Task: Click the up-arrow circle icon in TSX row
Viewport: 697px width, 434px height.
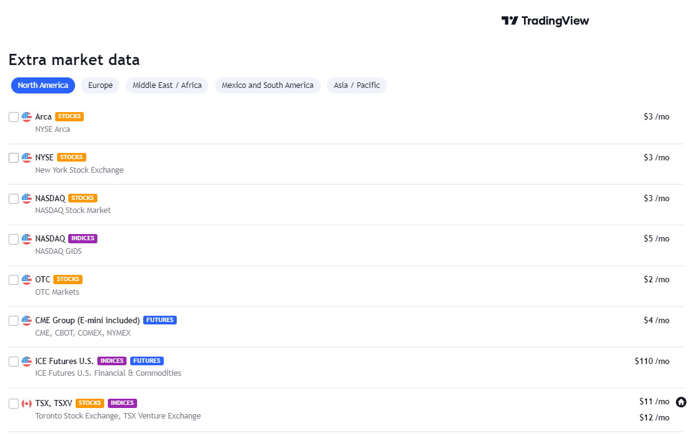Action: [681, 402]
